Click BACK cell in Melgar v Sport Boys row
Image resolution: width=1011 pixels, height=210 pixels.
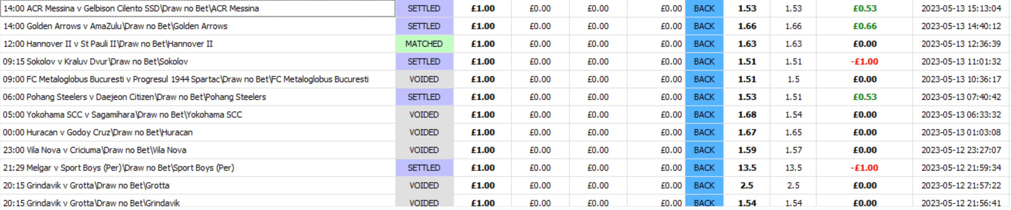(x=704, y=168)
